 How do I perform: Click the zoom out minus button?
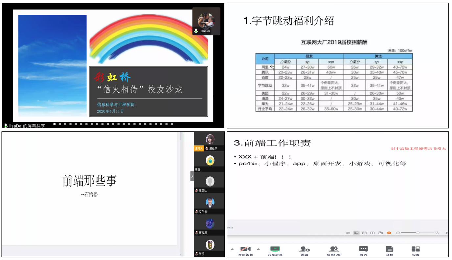point(398,233)
